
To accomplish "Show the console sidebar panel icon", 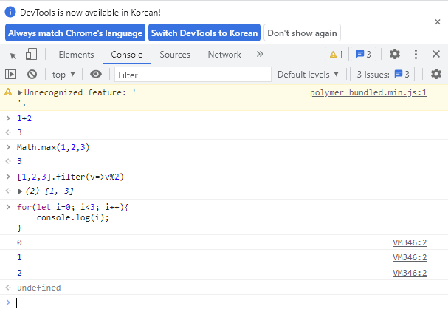I will (x=11, y=75).
